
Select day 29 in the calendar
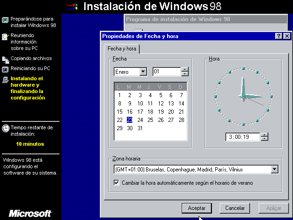pyautogui.click(x=119, y=128)
